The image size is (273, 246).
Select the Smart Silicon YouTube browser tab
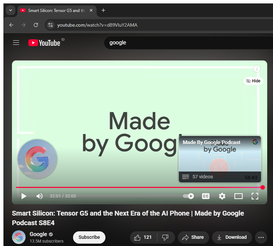[57, 11]
